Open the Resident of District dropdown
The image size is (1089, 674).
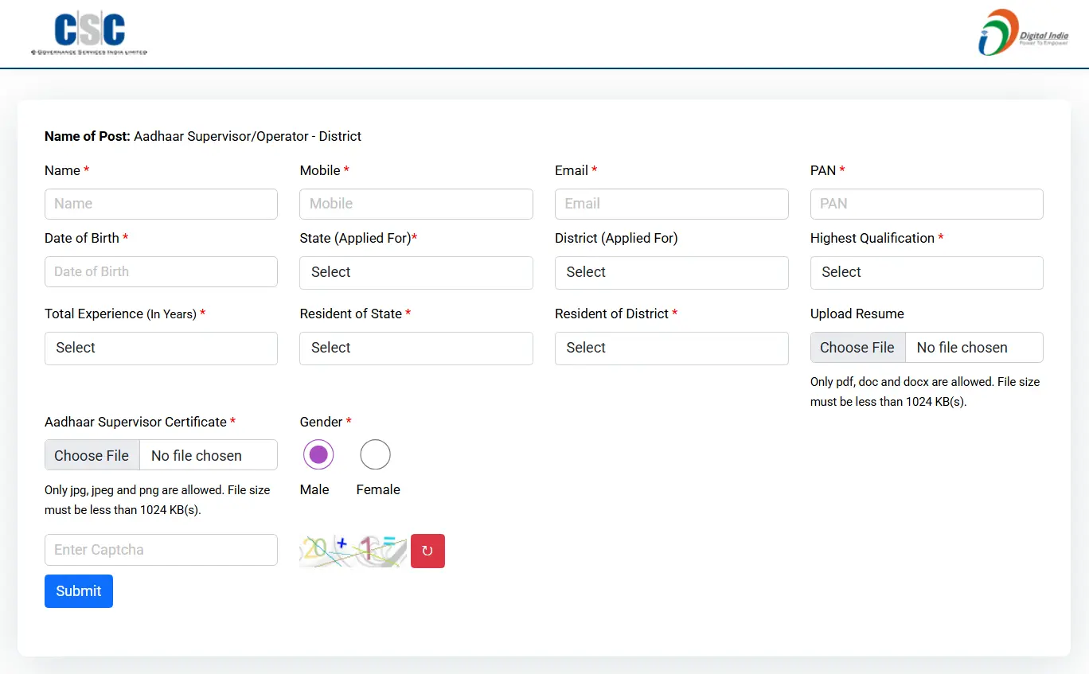pyautogui.click(x=671, y=349)
